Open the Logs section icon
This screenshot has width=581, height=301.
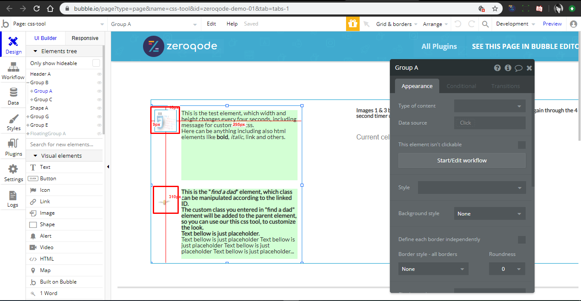(13, 199)
